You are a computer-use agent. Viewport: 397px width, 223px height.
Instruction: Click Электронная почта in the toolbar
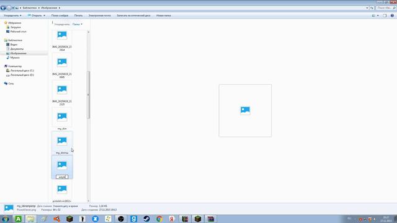[99, 15]
